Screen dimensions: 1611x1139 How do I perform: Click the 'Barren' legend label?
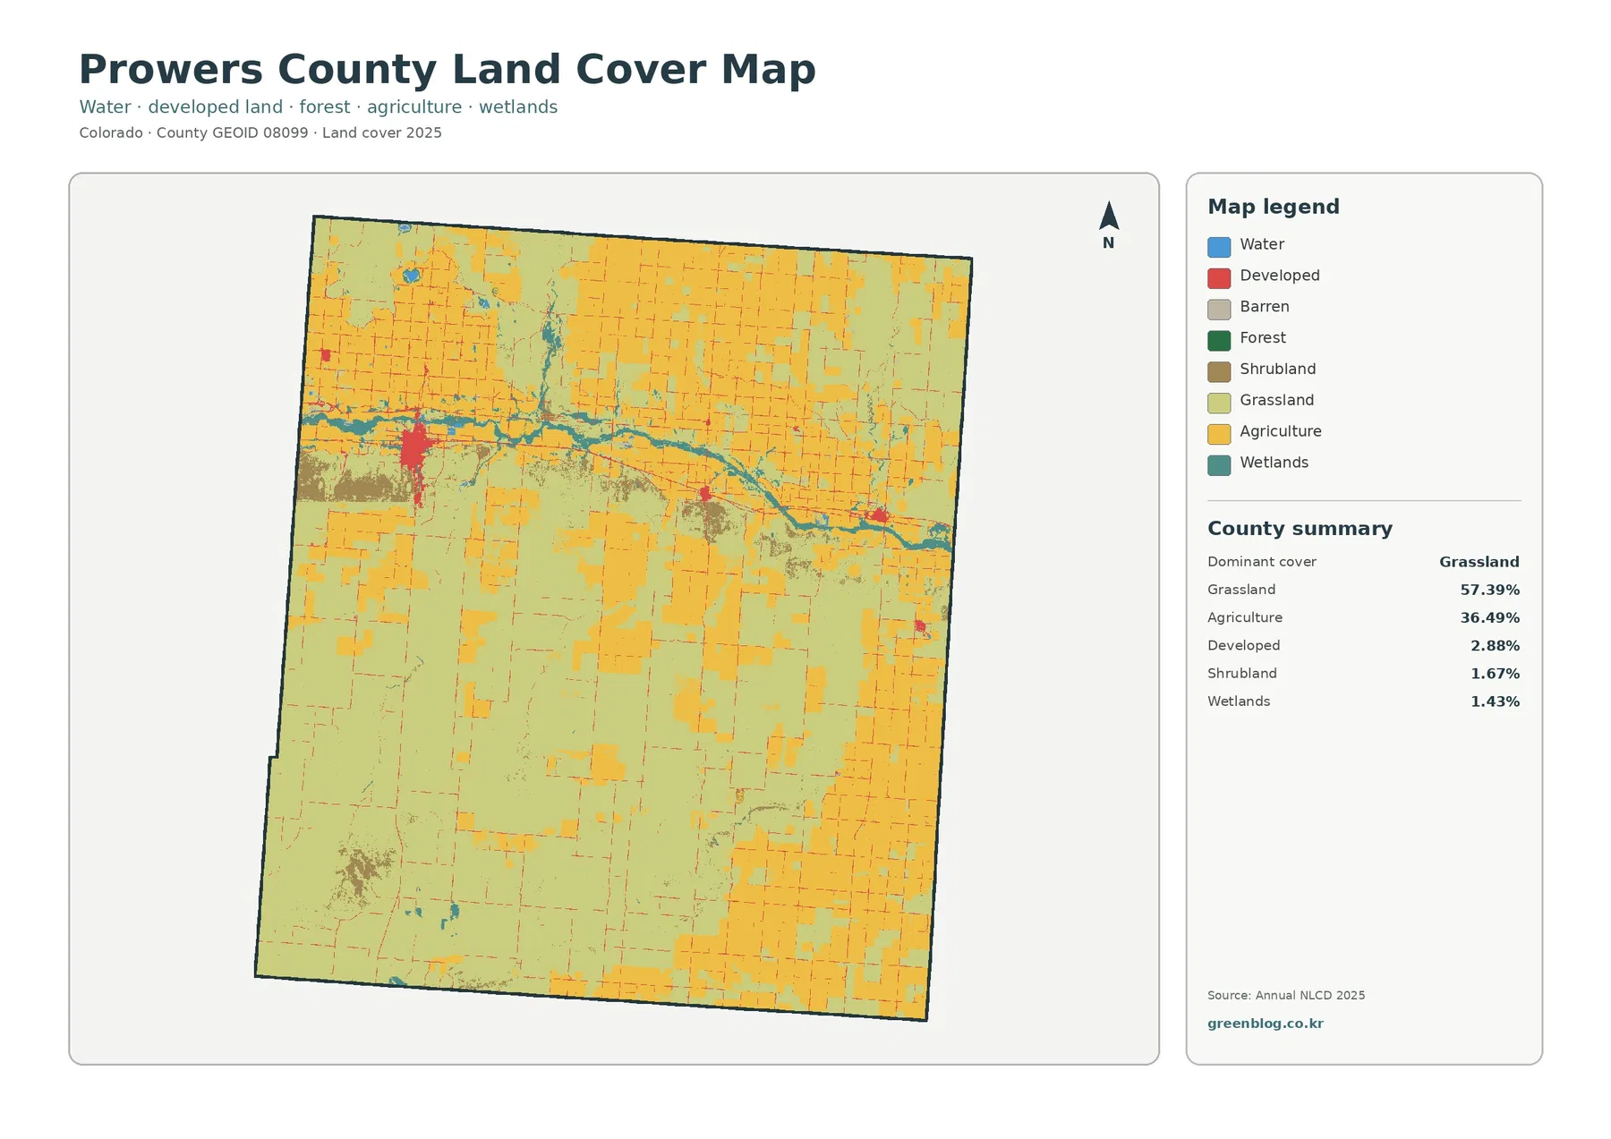tap(1265, 307)
